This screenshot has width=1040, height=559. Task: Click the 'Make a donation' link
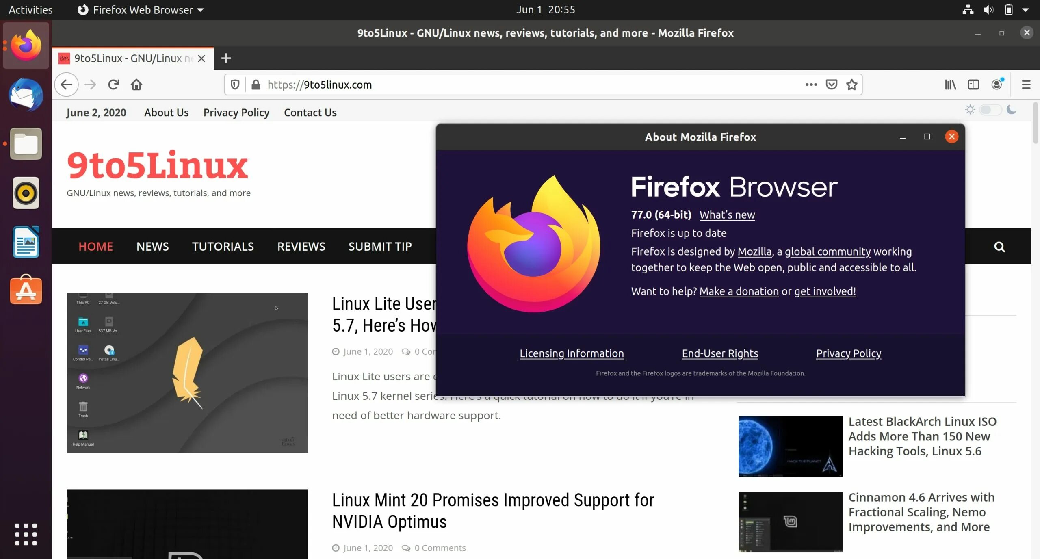739,290
